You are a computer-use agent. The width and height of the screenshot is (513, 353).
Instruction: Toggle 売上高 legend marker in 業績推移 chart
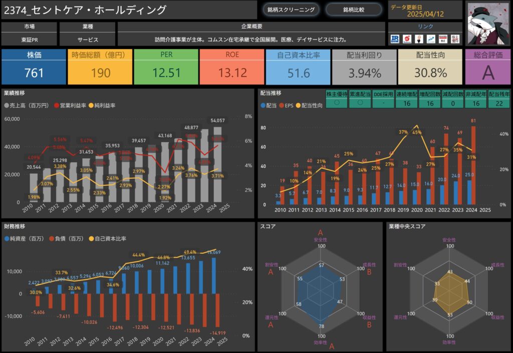pyautogui.click(x=7, y=106)
